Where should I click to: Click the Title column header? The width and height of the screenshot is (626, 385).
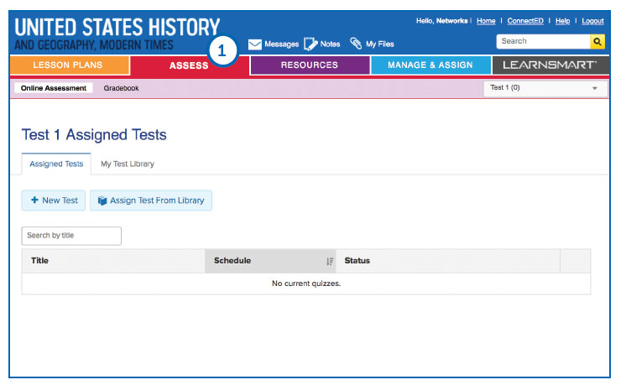[113, 261]
